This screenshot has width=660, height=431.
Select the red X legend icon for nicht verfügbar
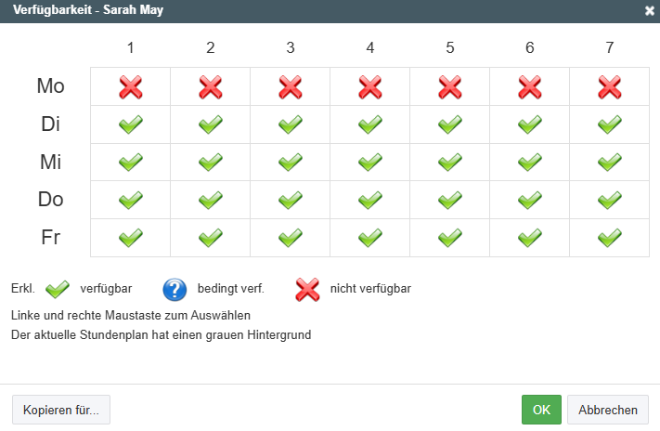(x=307, y=290)
